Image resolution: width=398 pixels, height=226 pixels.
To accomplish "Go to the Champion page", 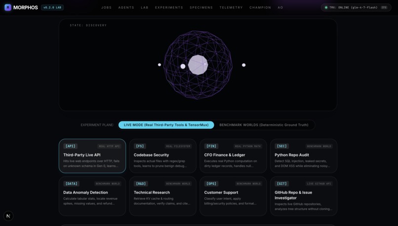I will click(260, 7).
